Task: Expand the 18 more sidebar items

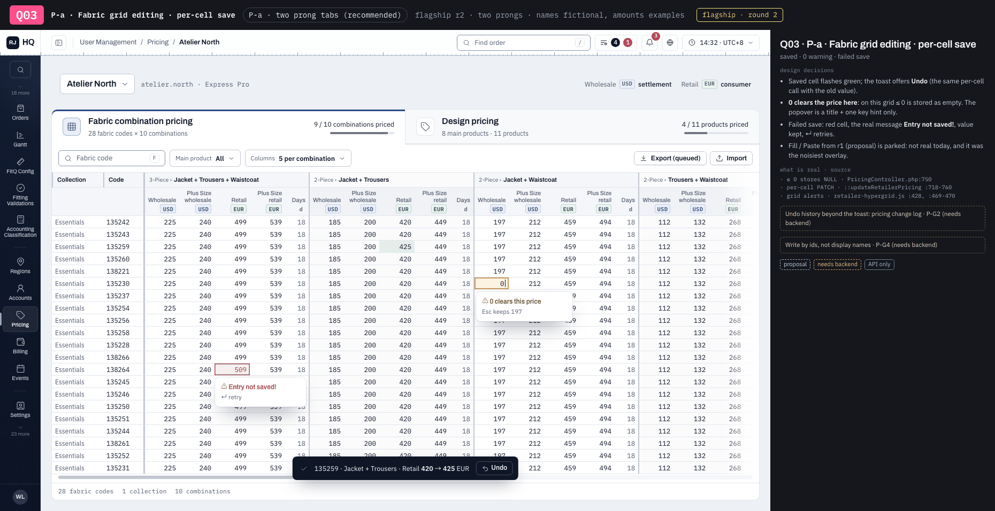Action: tap(20, 90)
